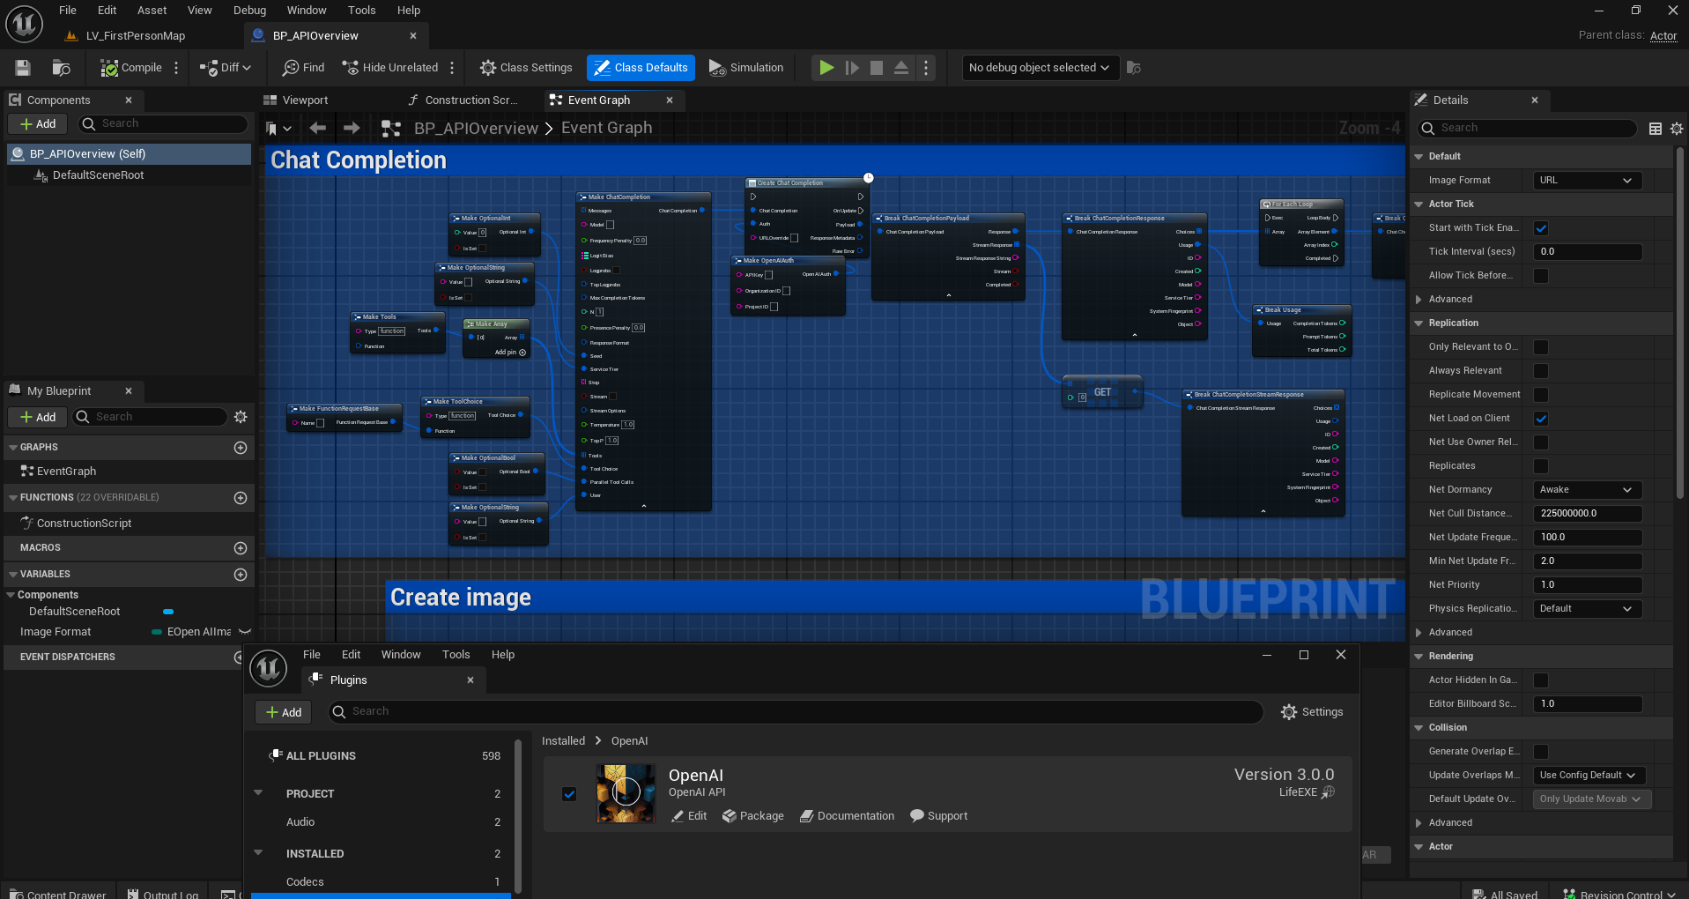Screen dimensions: 1689x899
Task: Click the Save blueprint icon
Action: (23, 68)
